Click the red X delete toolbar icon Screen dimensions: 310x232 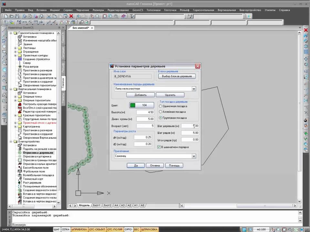pos(71,16)
